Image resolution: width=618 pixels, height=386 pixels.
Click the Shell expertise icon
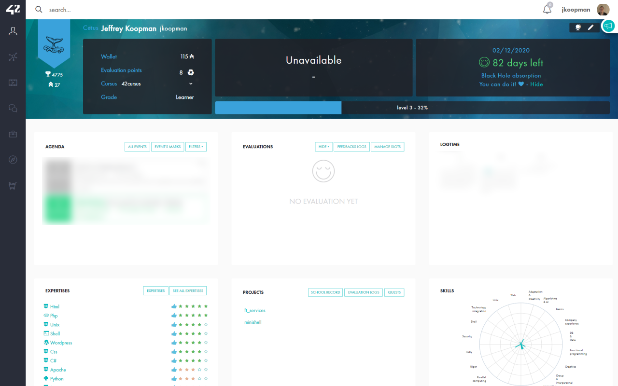click(46, 333)
